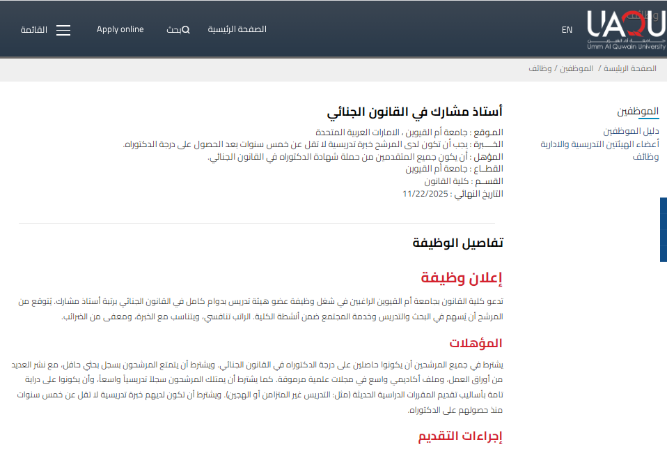Open the الموظفين sidebar heading

(x=638, y=112)
